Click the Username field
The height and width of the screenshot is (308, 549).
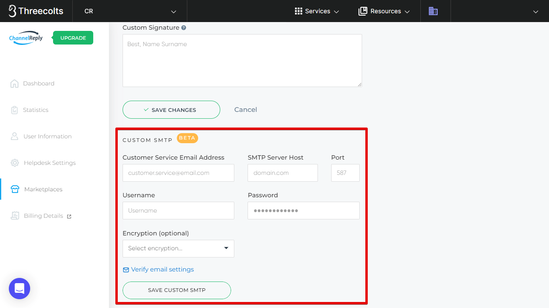click(178, 211)
